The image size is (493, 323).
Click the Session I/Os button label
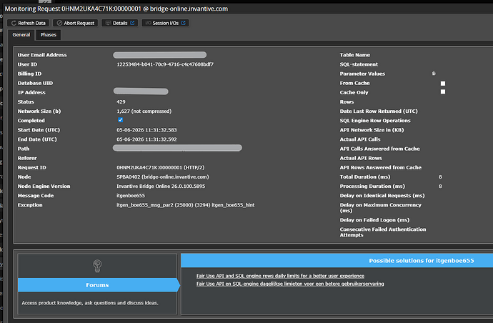(x=166, y=23)
